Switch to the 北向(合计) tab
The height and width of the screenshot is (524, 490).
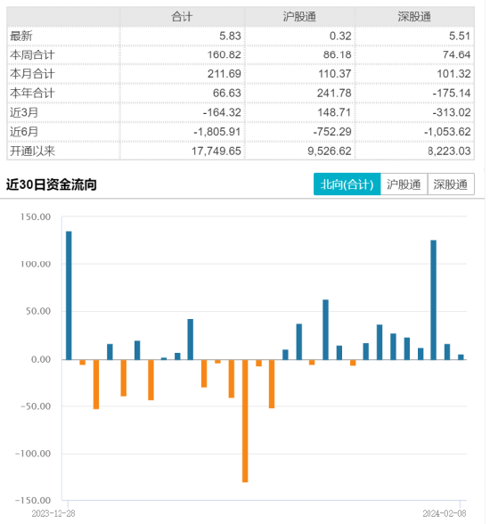347,184
